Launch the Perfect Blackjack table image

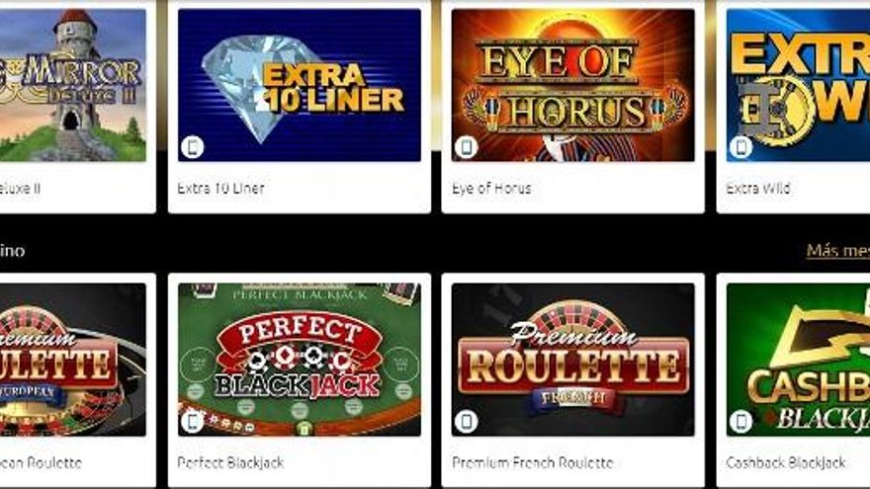point(299,360)
